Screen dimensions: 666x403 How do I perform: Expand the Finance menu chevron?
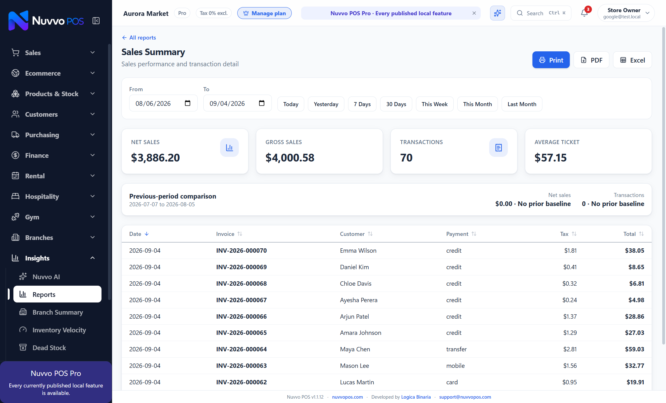[92, 155]
